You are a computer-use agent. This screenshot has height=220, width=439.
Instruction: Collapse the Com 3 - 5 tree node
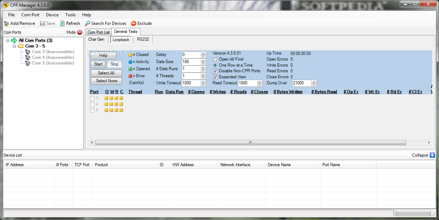[x=14, y=46]
